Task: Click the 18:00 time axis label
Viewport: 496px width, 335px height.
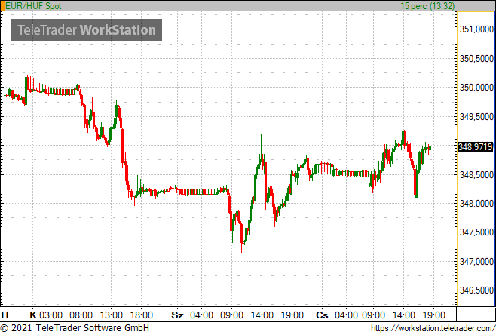Action: (x=142, y=315)
